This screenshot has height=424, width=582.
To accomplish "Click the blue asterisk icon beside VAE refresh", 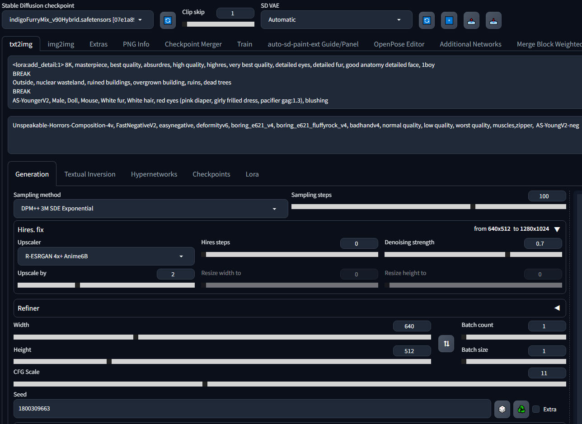I will [449, 20].
